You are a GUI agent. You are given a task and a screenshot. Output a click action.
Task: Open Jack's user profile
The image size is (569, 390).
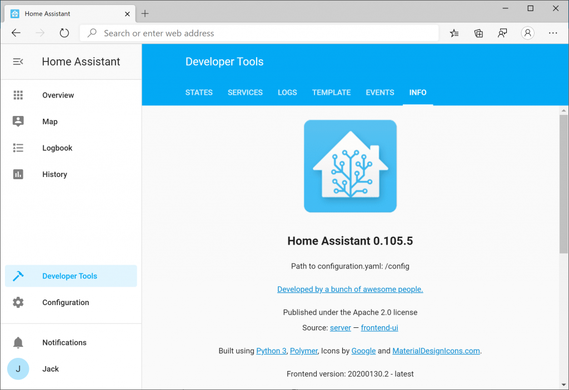coord(71,369)
